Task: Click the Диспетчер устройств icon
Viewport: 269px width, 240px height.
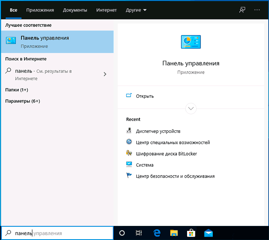Action: pyautogui.click(x=129, y=131)
